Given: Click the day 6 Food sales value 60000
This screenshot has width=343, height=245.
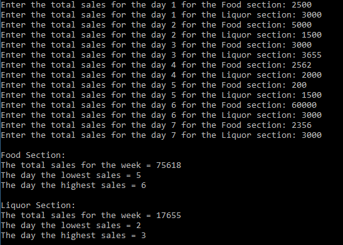Looking at the screenshot, I should [x=304, y=105].
